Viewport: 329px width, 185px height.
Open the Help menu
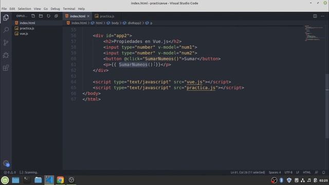click(81, 9)
